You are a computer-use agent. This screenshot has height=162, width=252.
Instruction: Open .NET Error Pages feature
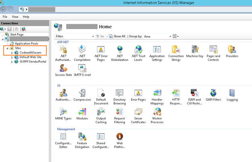coord(101,53)
